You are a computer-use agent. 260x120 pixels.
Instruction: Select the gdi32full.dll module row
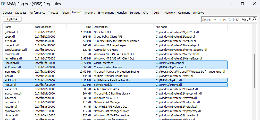[115, 32]
